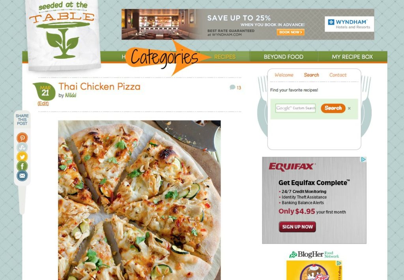Open author Nikki's page
The height and width of the screenshot is (280, 404).
[71, 95]
